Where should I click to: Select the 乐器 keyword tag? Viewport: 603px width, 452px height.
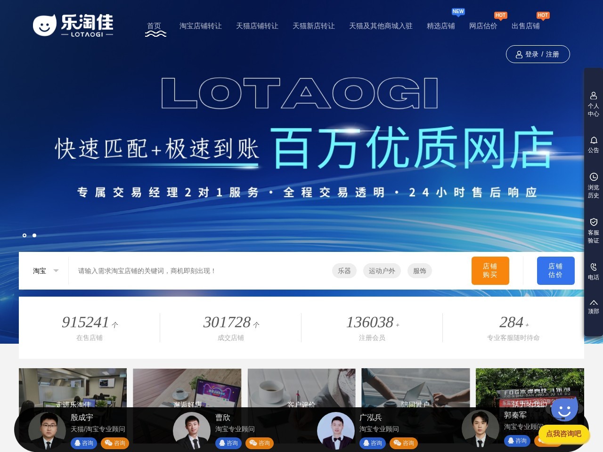click(x=344, y=271)
